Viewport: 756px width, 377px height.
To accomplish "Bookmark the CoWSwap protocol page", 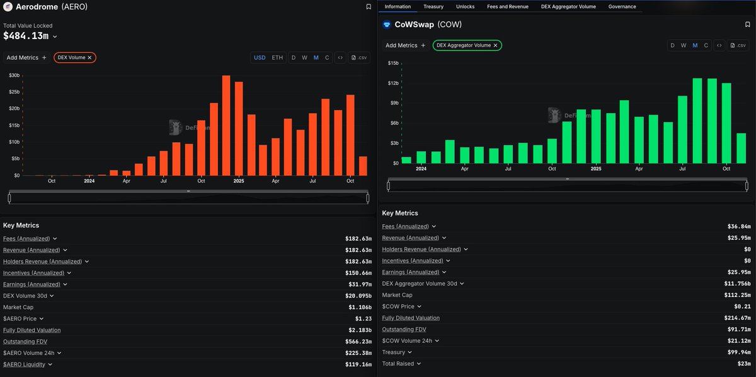I will 747,25.
